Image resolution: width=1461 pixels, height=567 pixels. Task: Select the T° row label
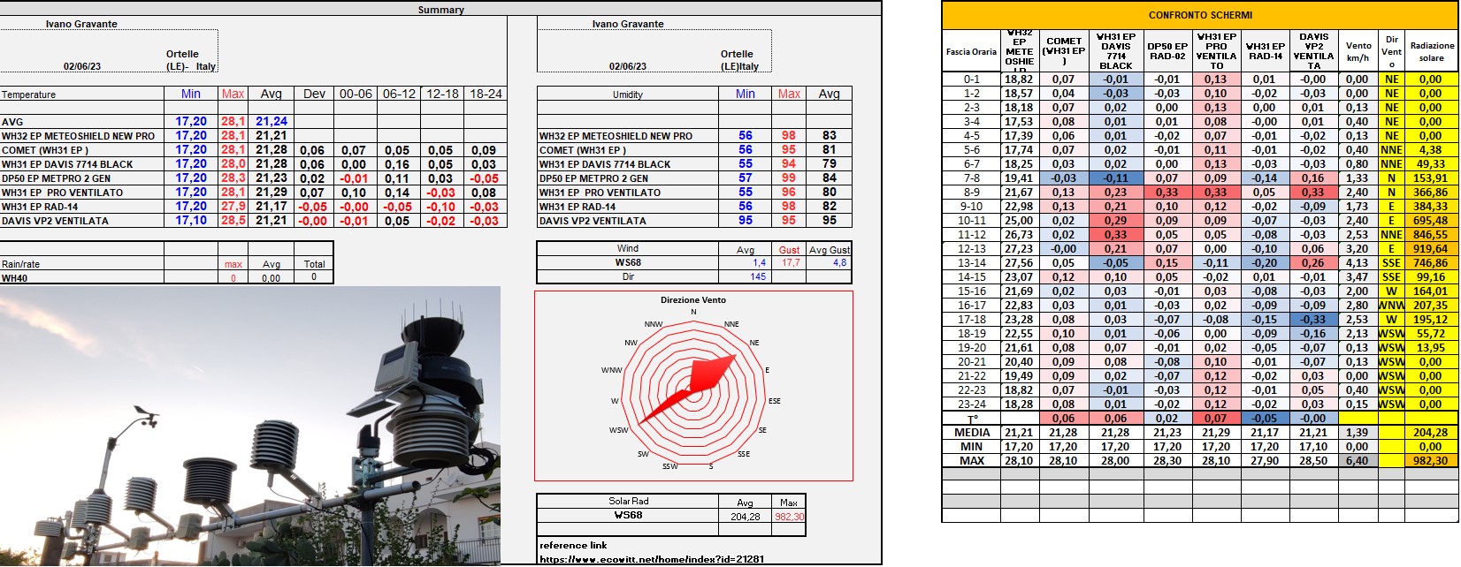coord(971,419)
